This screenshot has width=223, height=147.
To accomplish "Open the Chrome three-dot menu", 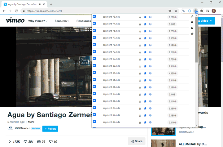I will 220,11.
